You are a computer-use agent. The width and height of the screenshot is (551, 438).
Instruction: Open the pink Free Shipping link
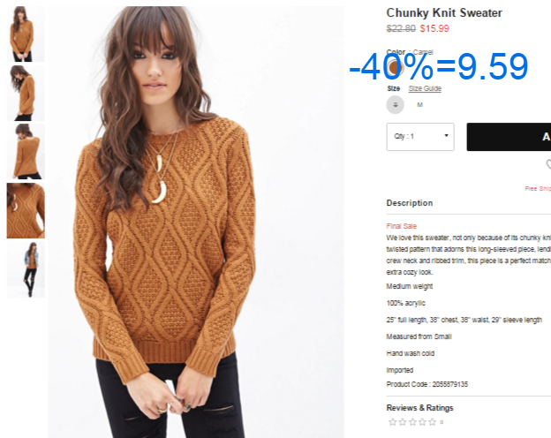click(538, 189)
